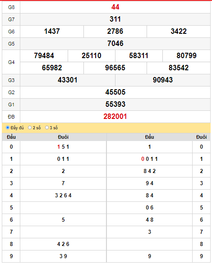Click head values '9 4' for tail 3

click(x=149, y=183)
